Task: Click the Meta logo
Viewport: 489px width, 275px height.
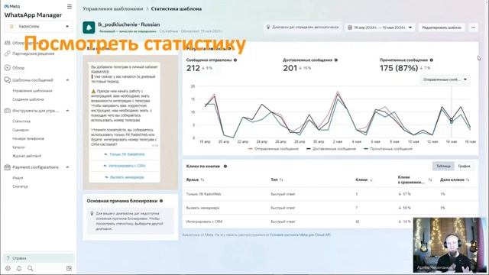Action: [x=12, y=7]
